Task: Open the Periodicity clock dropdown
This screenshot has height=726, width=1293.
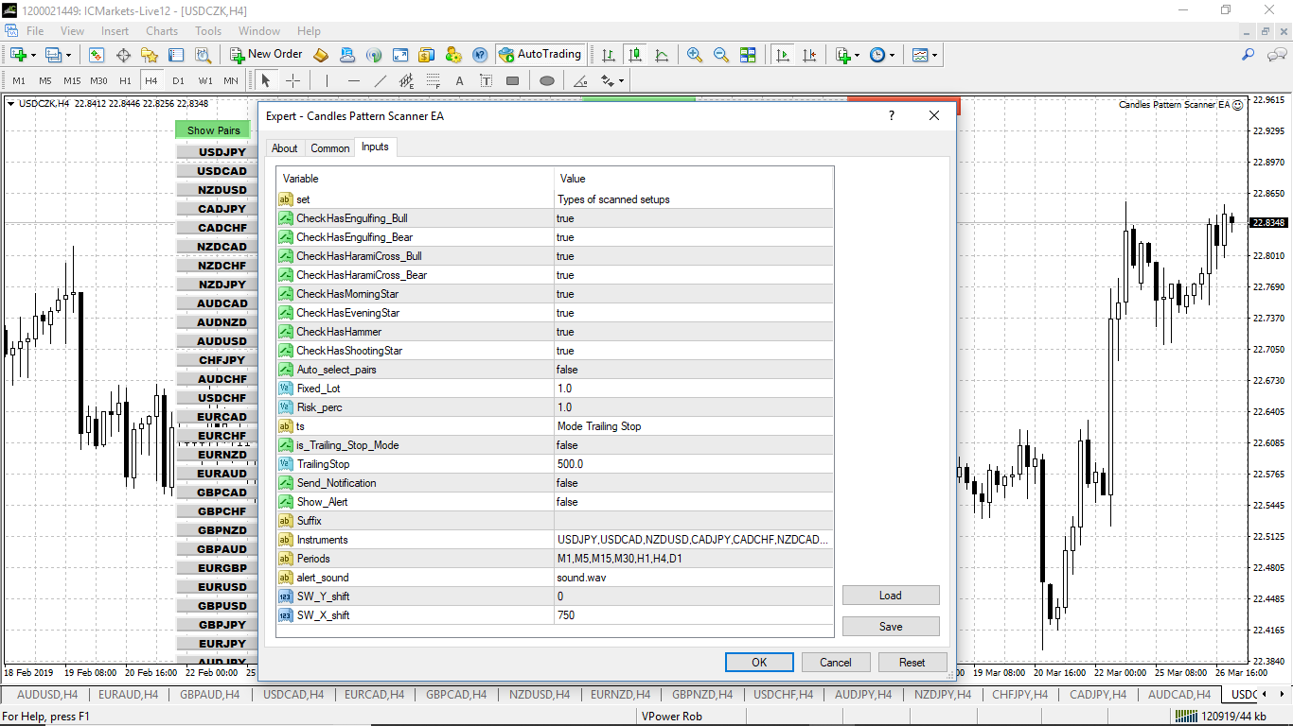Action: tap(882, 55)
